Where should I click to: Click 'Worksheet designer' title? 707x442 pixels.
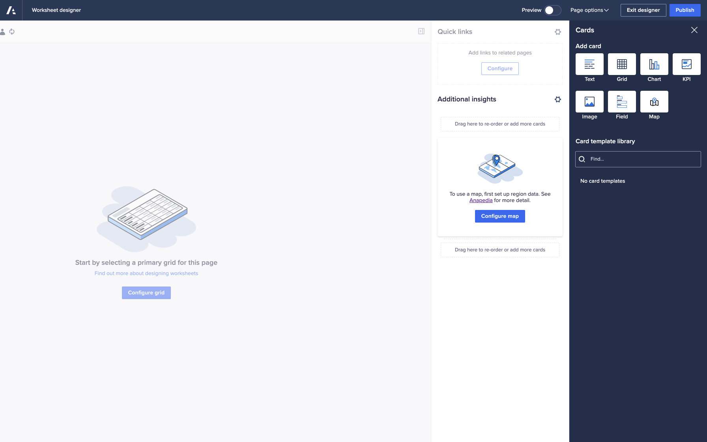tap(56, 10)
